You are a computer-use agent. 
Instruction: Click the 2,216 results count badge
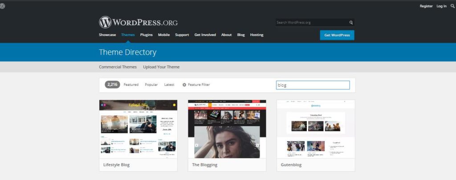pos(112,84)
